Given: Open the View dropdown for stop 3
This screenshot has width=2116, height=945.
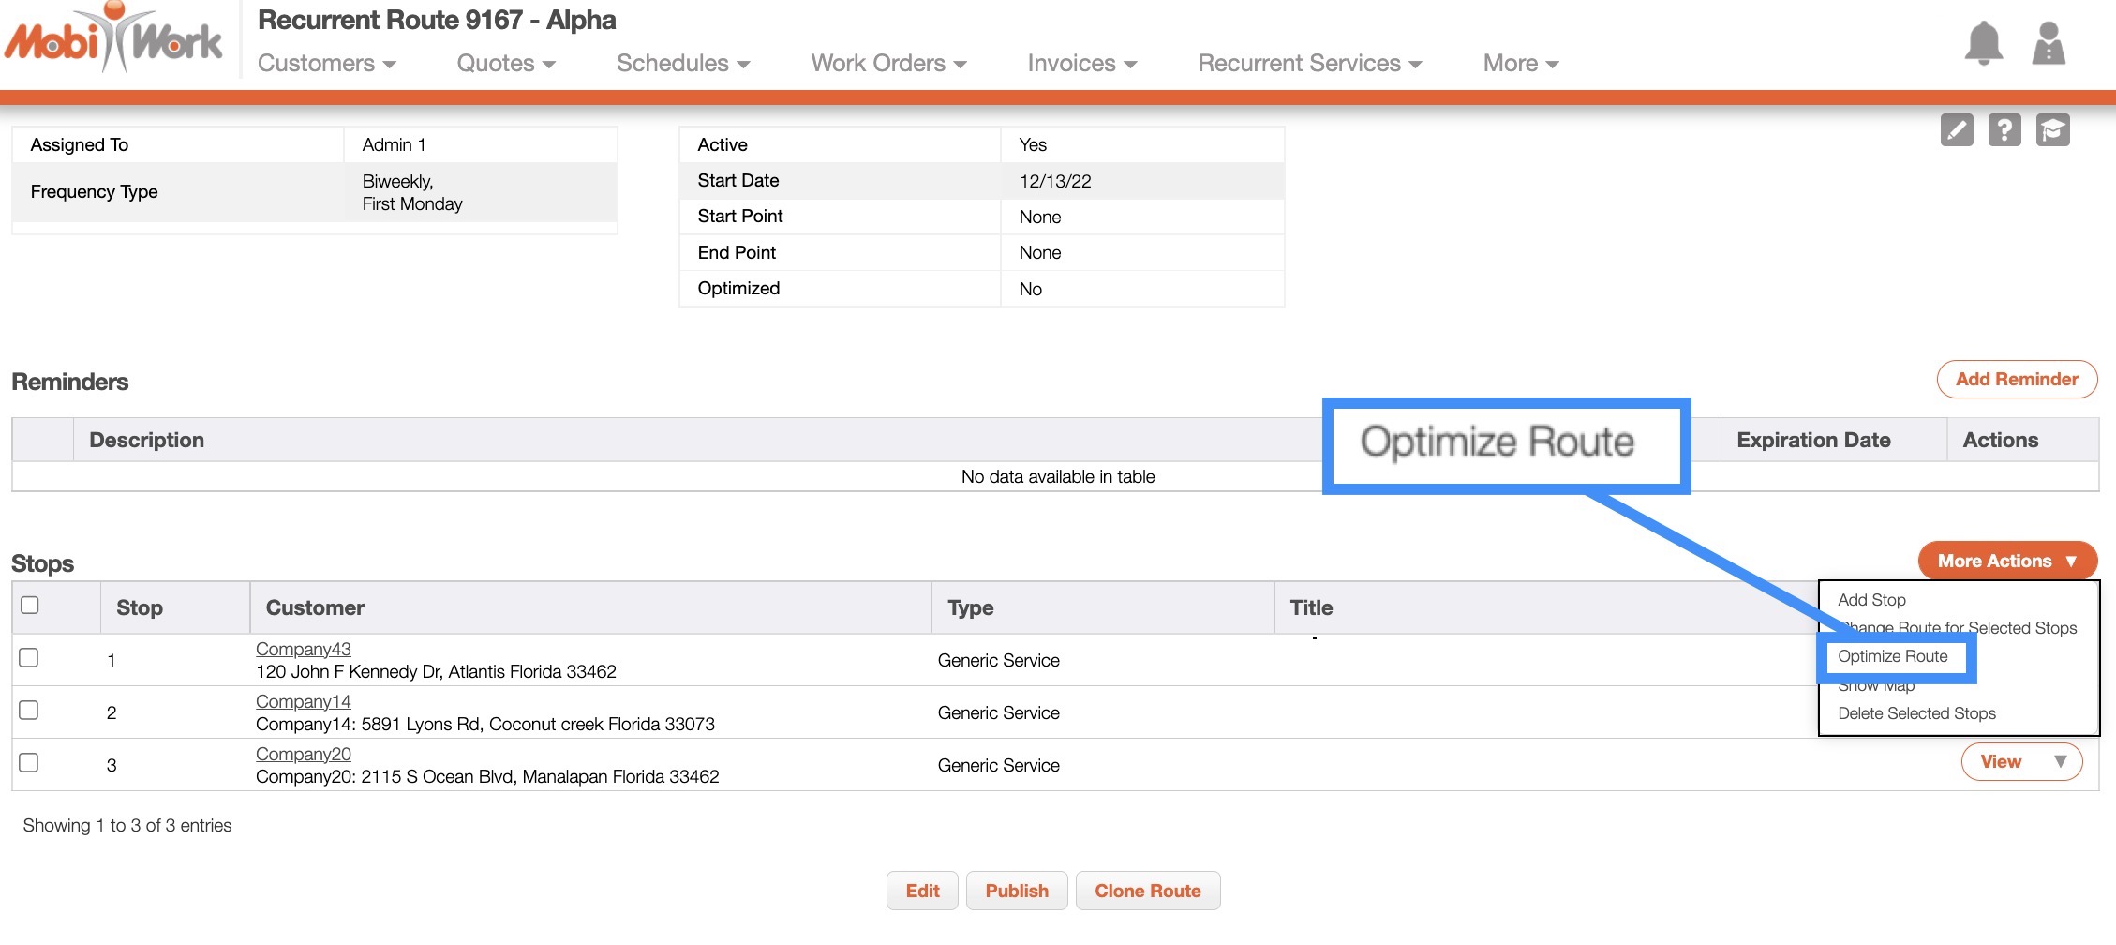Looking at the screenshot, I should 2021,762.
